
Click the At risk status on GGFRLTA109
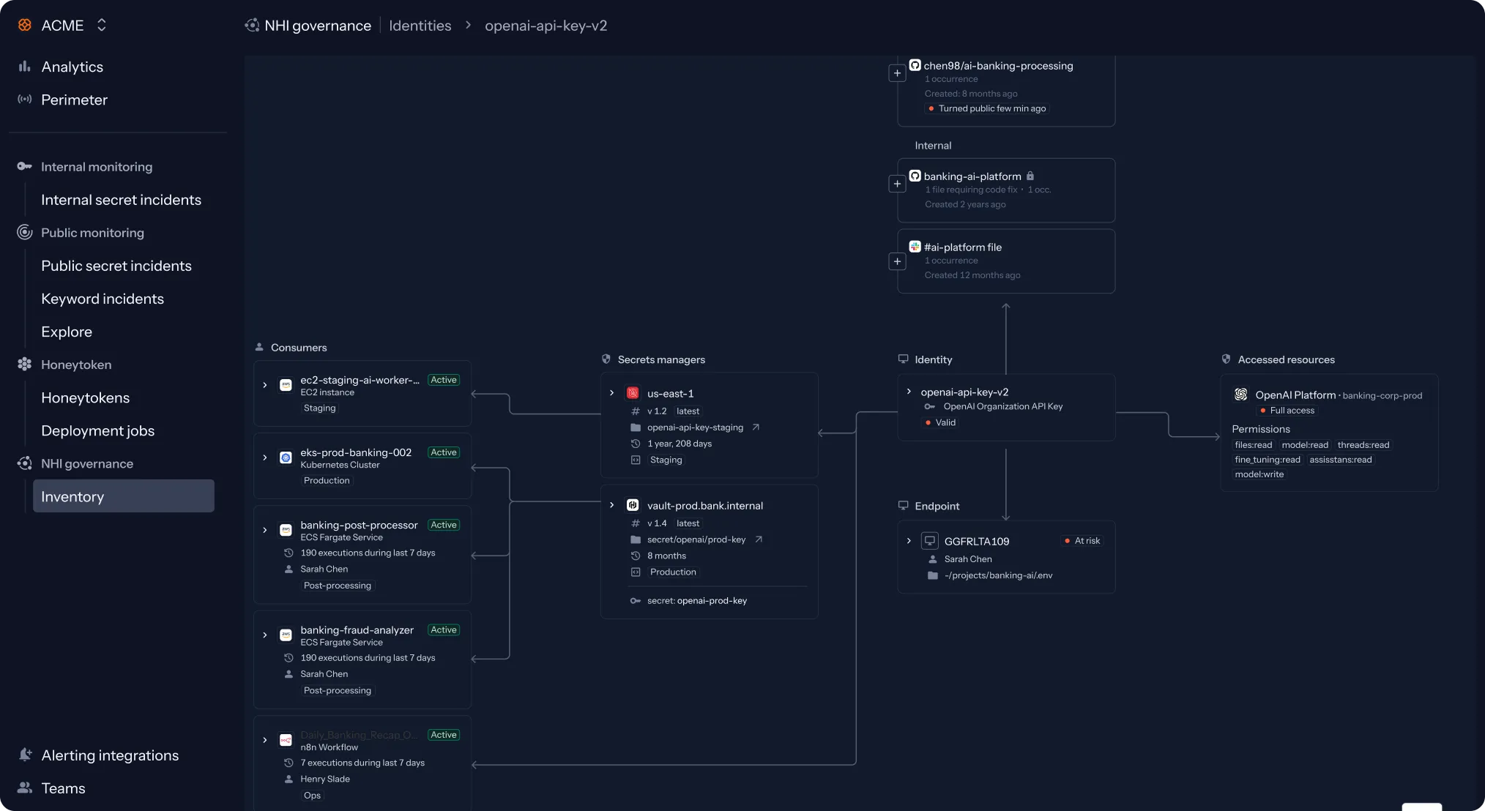1082,541
